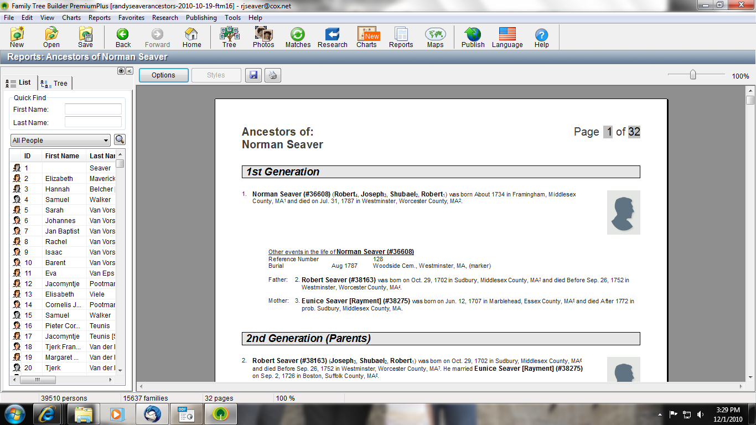756x425 pixels.
Task: Go to the Home toolbar icon
Action: click(x=191, y=37)
